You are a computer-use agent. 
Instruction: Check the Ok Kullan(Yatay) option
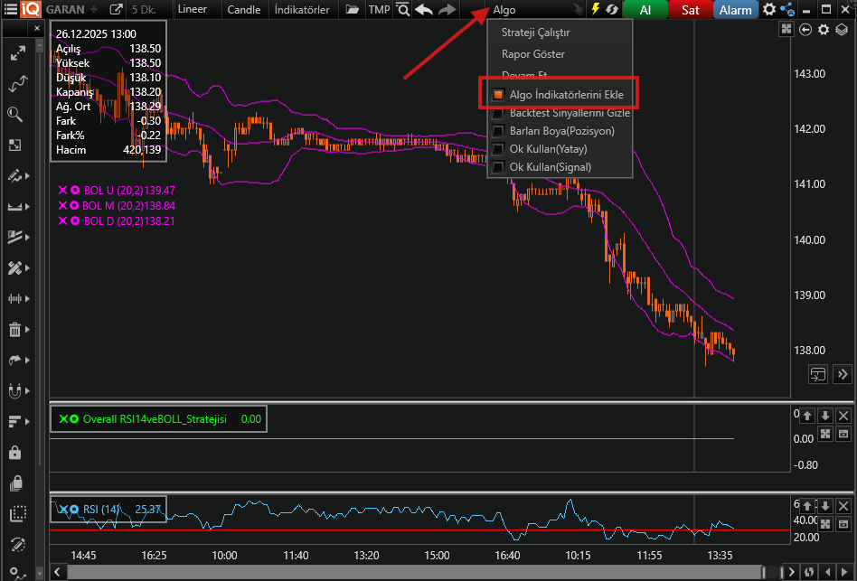pos(498,149)
